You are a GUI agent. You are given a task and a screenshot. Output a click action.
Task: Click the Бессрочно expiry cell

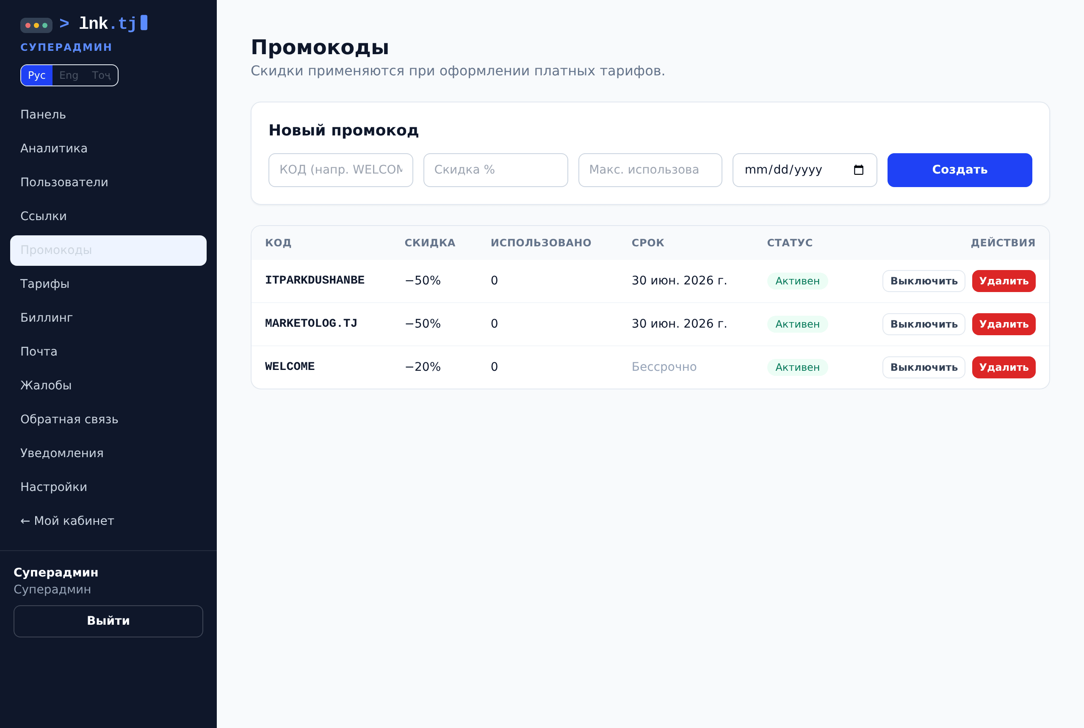pyautogui.click(x=664, y=367)
